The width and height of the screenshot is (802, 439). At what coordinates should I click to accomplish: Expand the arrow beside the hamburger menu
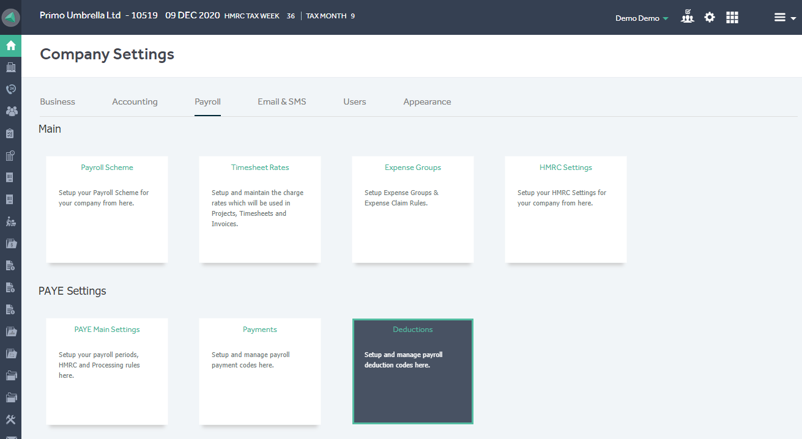[793, 18]
